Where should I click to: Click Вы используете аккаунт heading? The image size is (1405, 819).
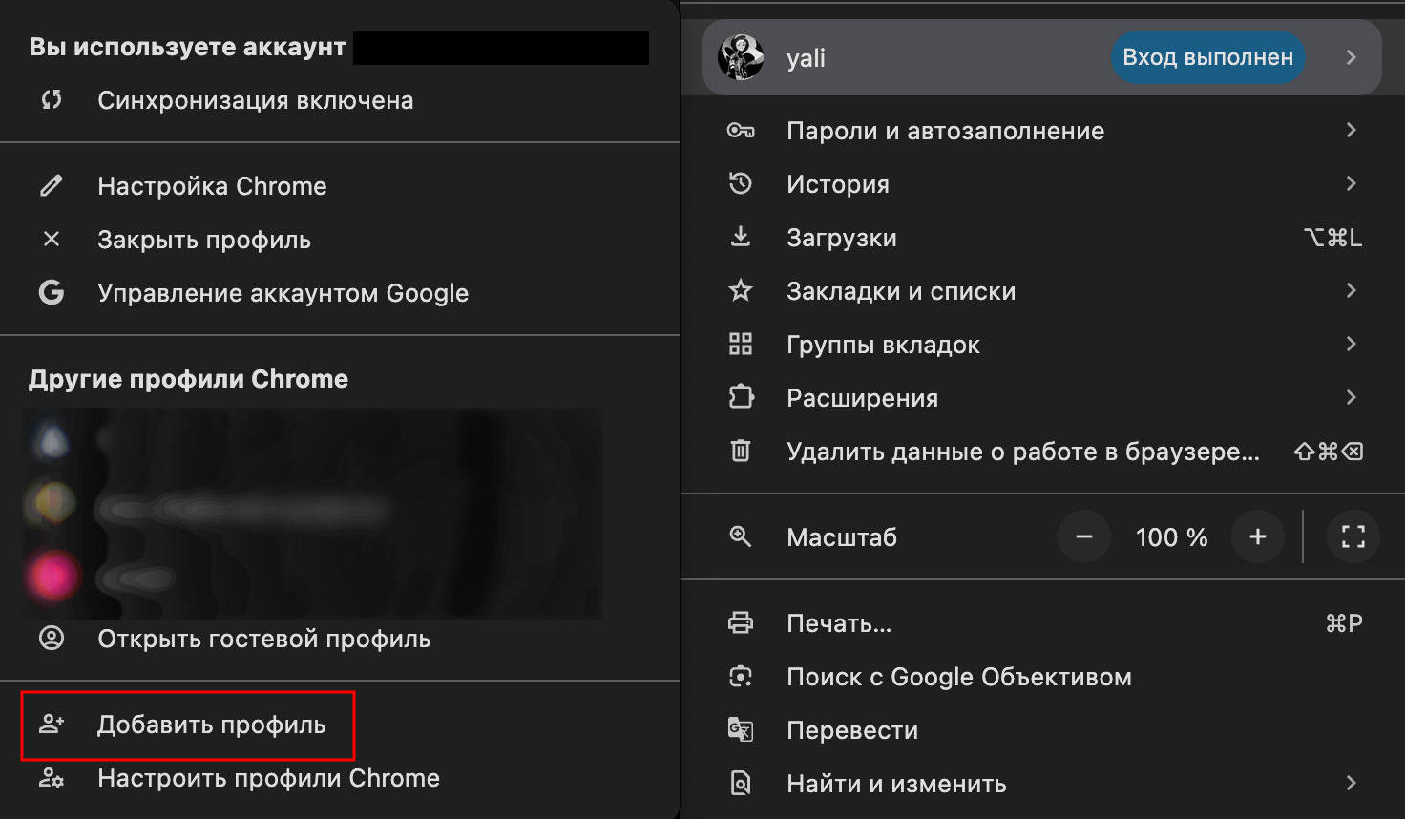click(x=187, y=47)
